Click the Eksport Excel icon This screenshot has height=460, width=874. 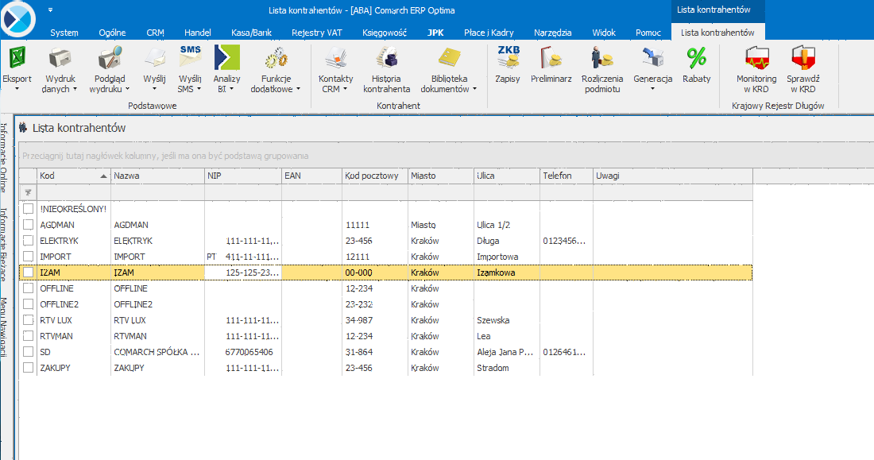(17, 59)
